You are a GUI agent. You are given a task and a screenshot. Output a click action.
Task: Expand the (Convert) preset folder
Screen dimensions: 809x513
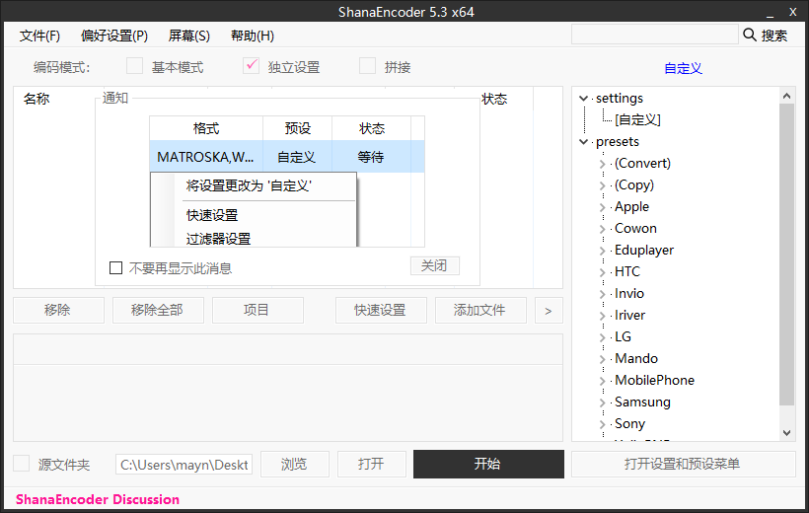602,164
